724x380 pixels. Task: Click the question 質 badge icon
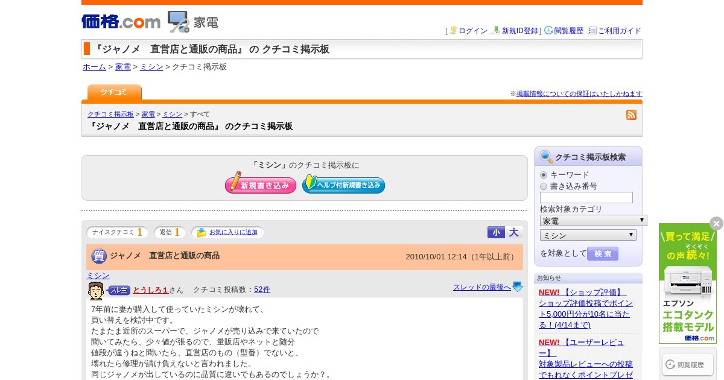tap(99, 256)
